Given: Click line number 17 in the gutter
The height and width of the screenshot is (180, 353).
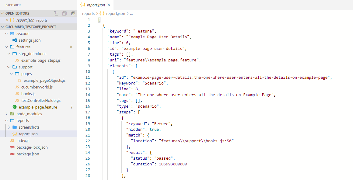Looking at the screenshot, I should (x=88, y=112).
